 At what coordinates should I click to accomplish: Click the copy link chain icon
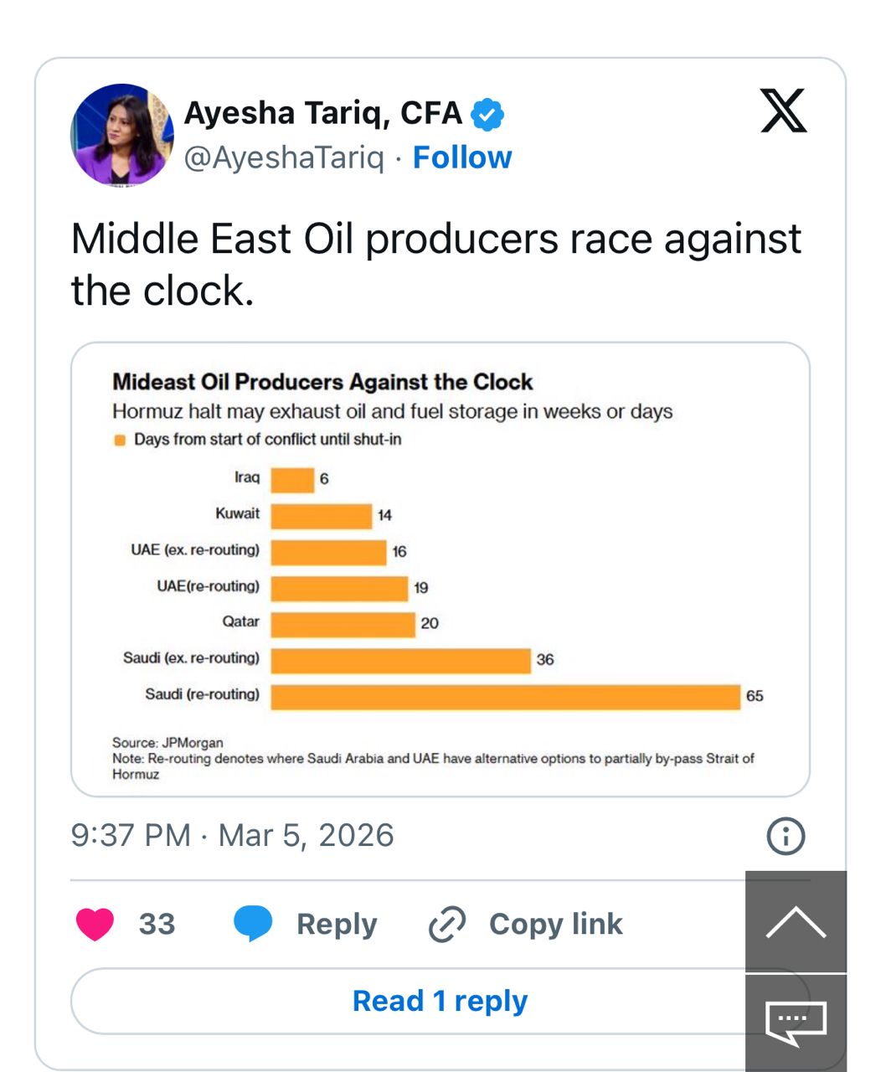click(x=447, y=924)
